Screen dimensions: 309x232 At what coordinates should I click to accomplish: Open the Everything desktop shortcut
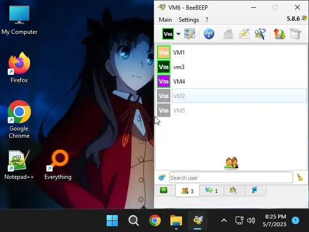(x=58, y=165)
